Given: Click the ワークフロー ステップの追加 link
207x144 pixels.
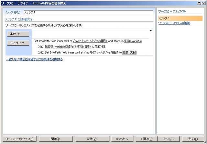Looking at the screenshot, I should tap(174, 23).
